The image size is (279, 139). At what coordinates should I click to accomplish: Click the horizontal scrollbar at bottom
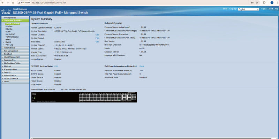pyautogui.click(x=152, y=138)
